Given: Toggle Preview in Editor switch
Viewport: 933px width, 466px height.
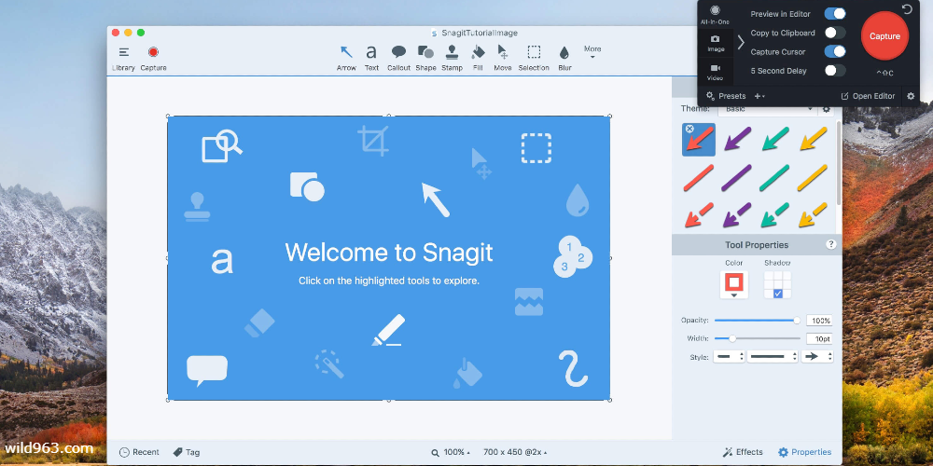Looking at the screenshot, I should (x=835, y=14).
